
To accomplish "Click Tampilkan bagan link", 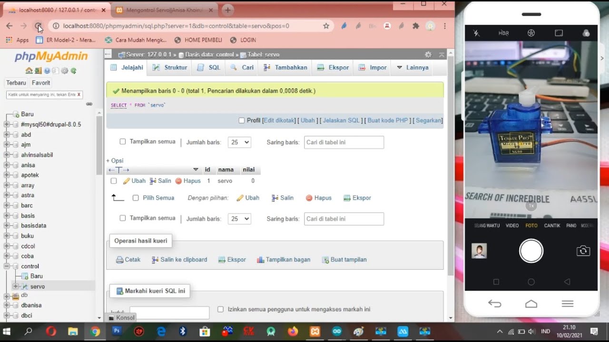I will click(284, 260).
